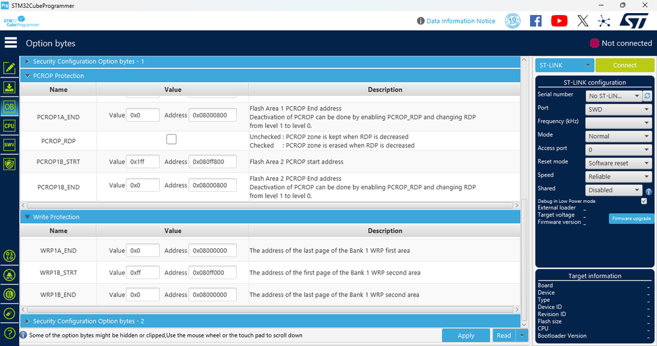The image size is (657, 346).
Task: Click the PCROP1A_END Value field
Action: 143,115
